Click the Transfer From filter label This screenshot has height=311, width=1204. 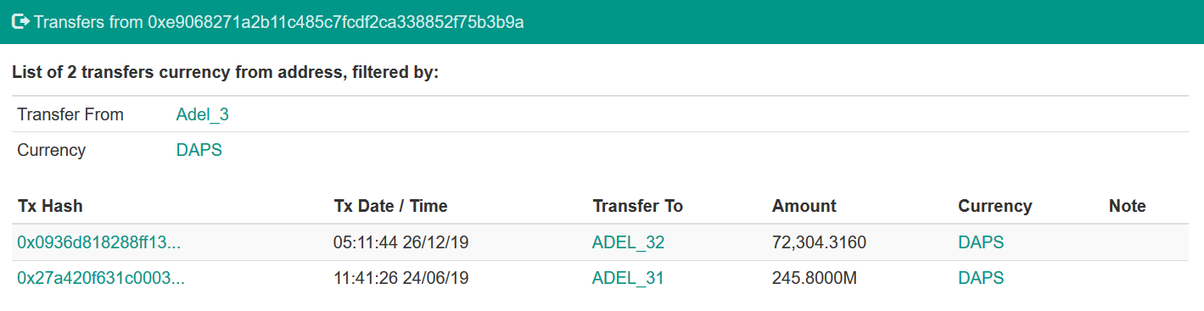70,114
